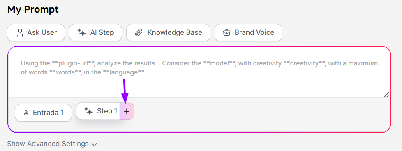Viewport: 402px width, 151px height.
Task: Click the purple arrow pointing at plus
Action: click(125, 91)
